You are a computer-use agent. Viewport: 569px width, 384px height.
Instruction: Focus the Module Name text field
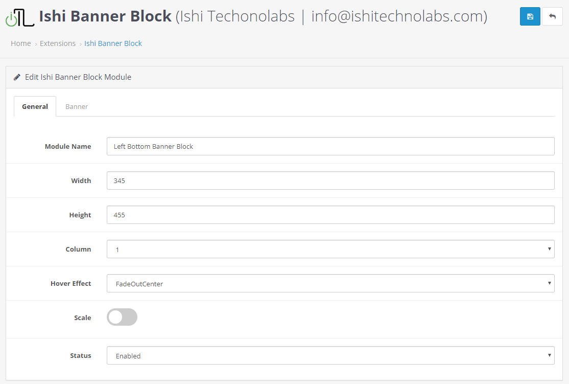coord(330,146)
